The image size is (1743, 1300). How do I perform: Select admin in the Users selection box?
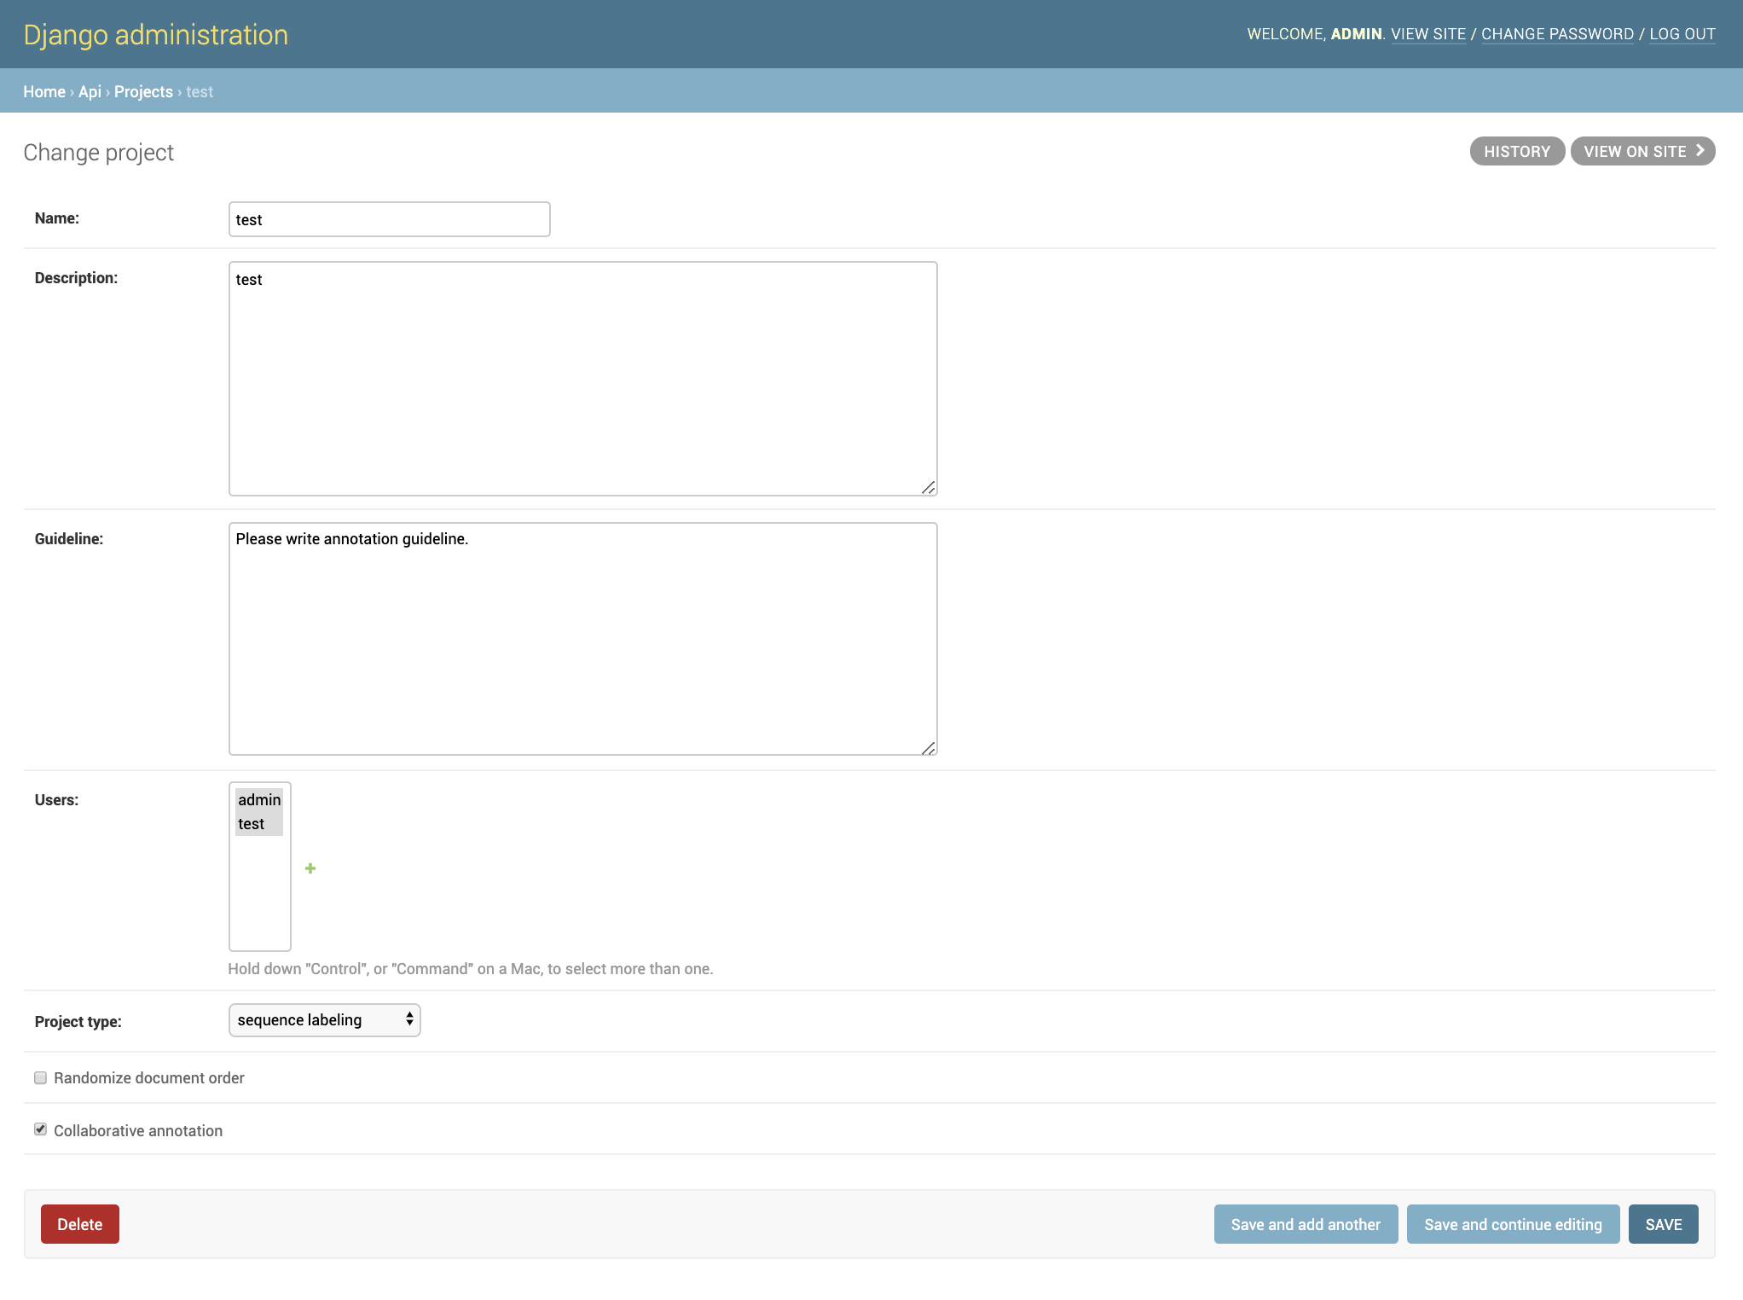259,800
